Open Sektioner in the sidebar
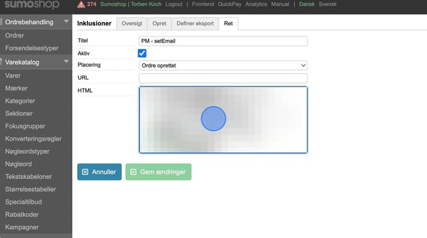427x238 pixels. pyautogui.click(x=18, y=113)
